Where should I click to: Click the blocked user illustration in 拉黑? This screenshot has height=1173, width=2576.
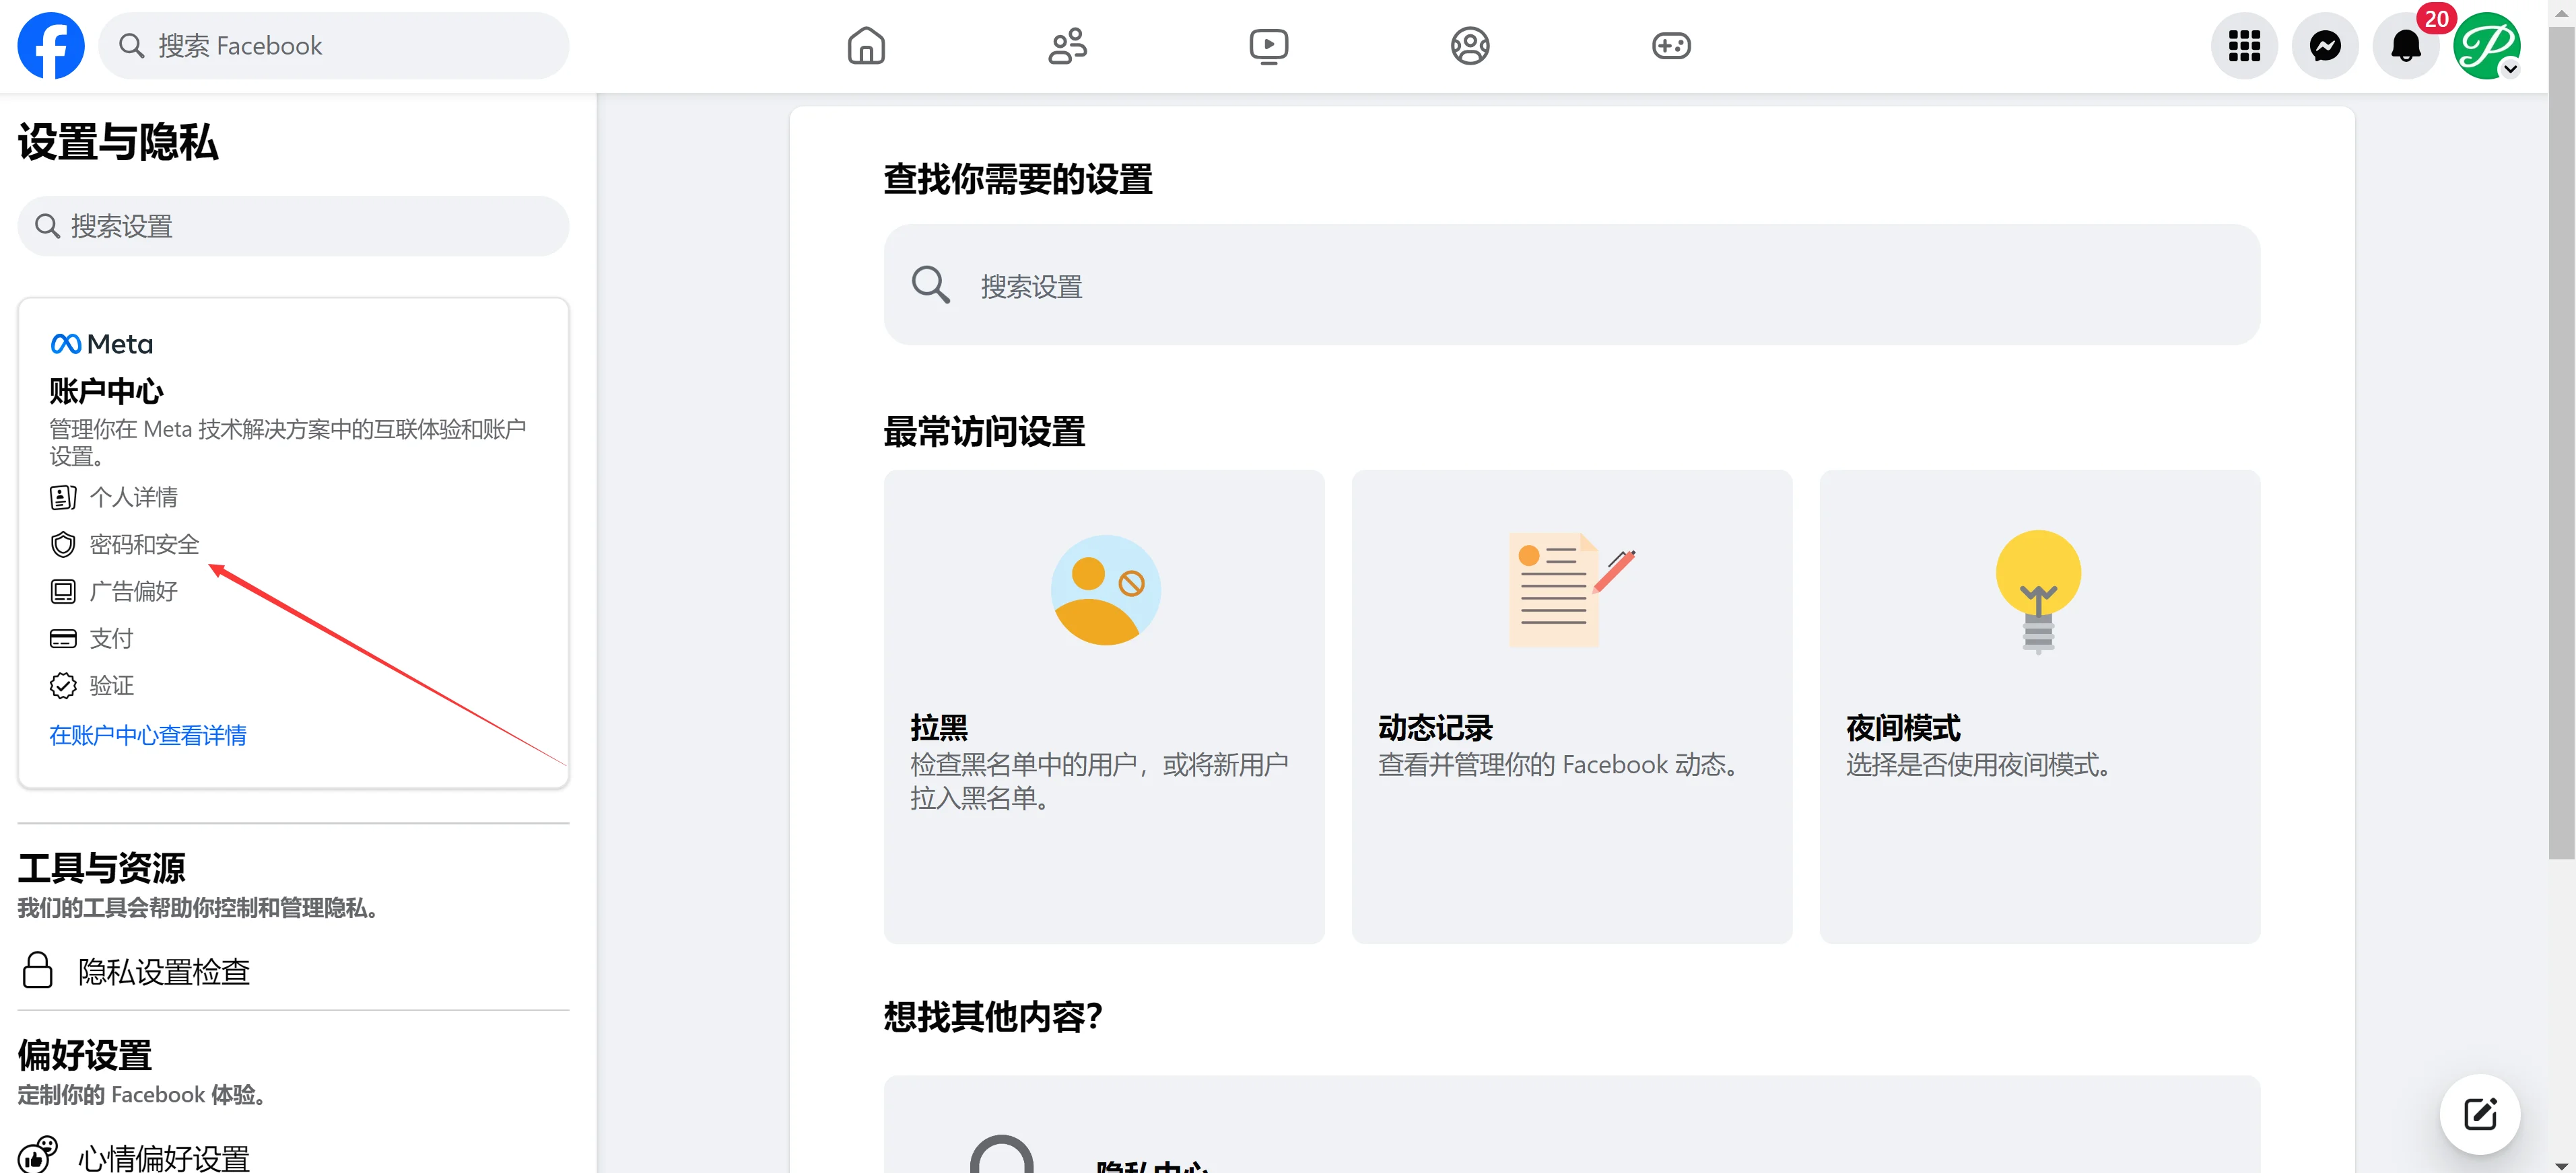pyautogui.click(x=1105, y=590)
